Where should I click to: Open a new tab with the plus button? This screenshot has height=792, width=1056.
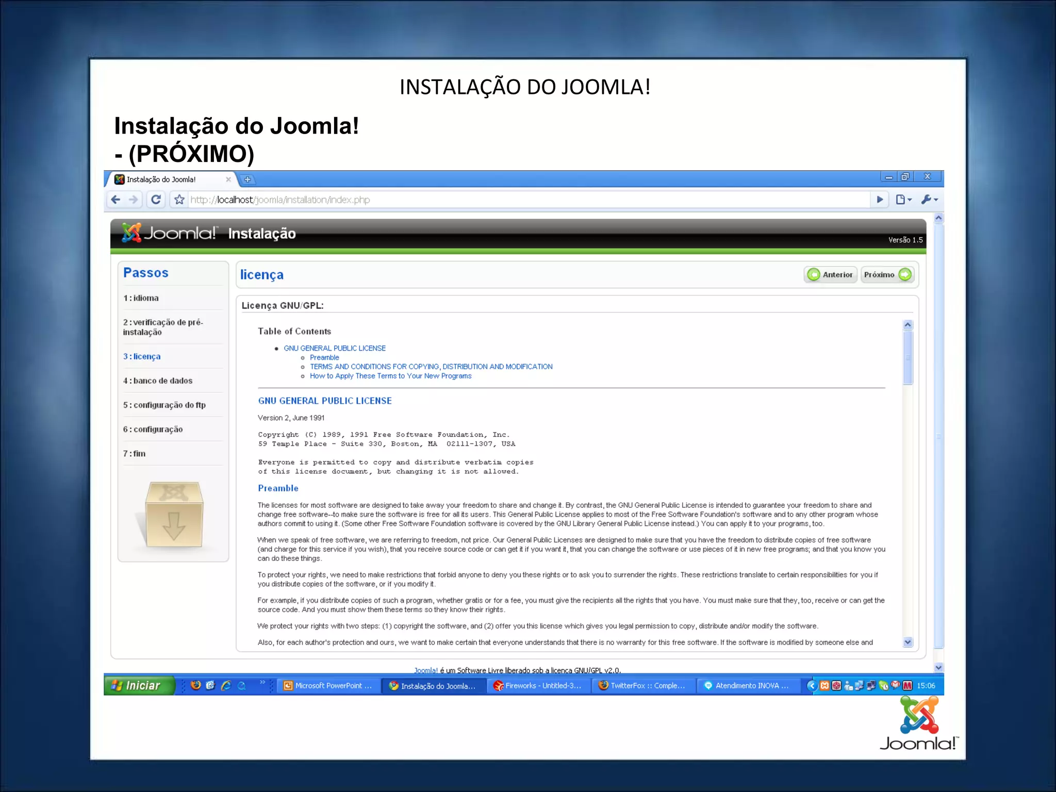coord(247,179)
